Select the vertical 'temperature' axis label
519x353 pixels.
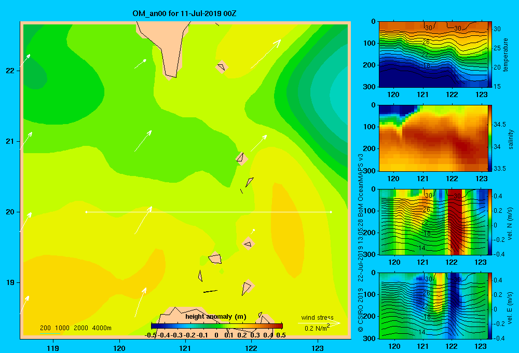point(506,55)
